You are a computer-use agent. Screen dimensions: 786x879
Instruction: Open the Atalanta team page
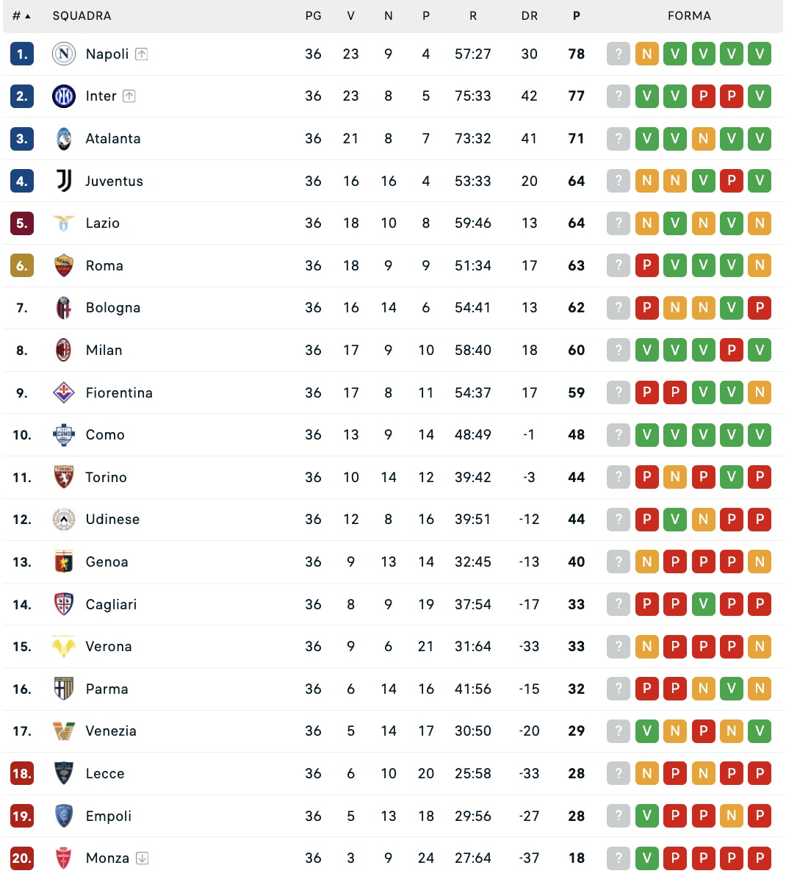tap(113, 138)
